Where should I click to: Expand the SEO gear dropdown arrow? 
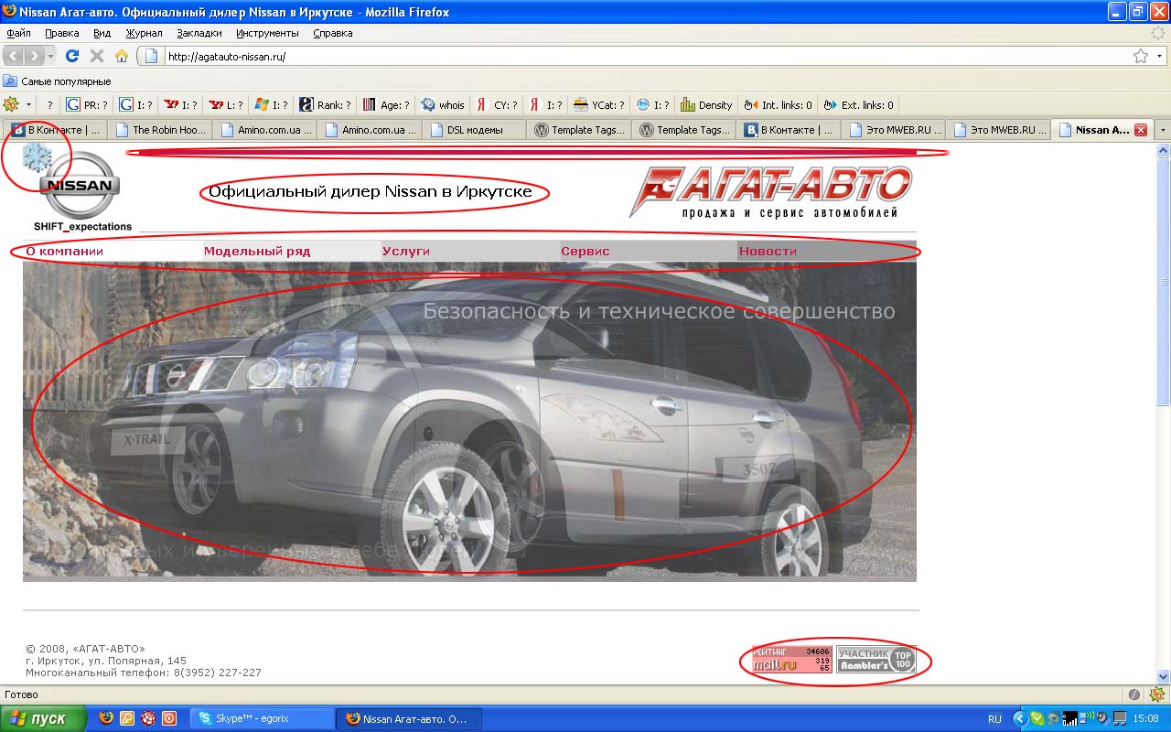(28, 104)
